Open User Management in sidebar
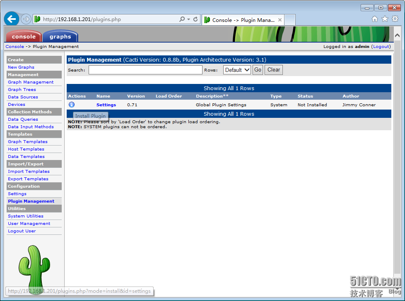Screen dimensions: 405x301 click(29, 224)
